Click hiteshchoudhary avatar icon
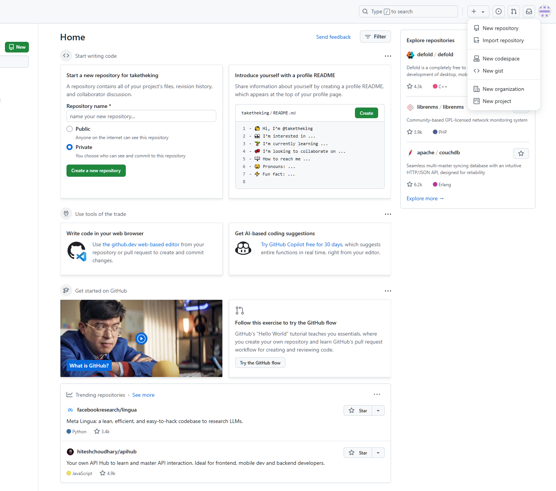556x491 pixels. tap(70, 452)
